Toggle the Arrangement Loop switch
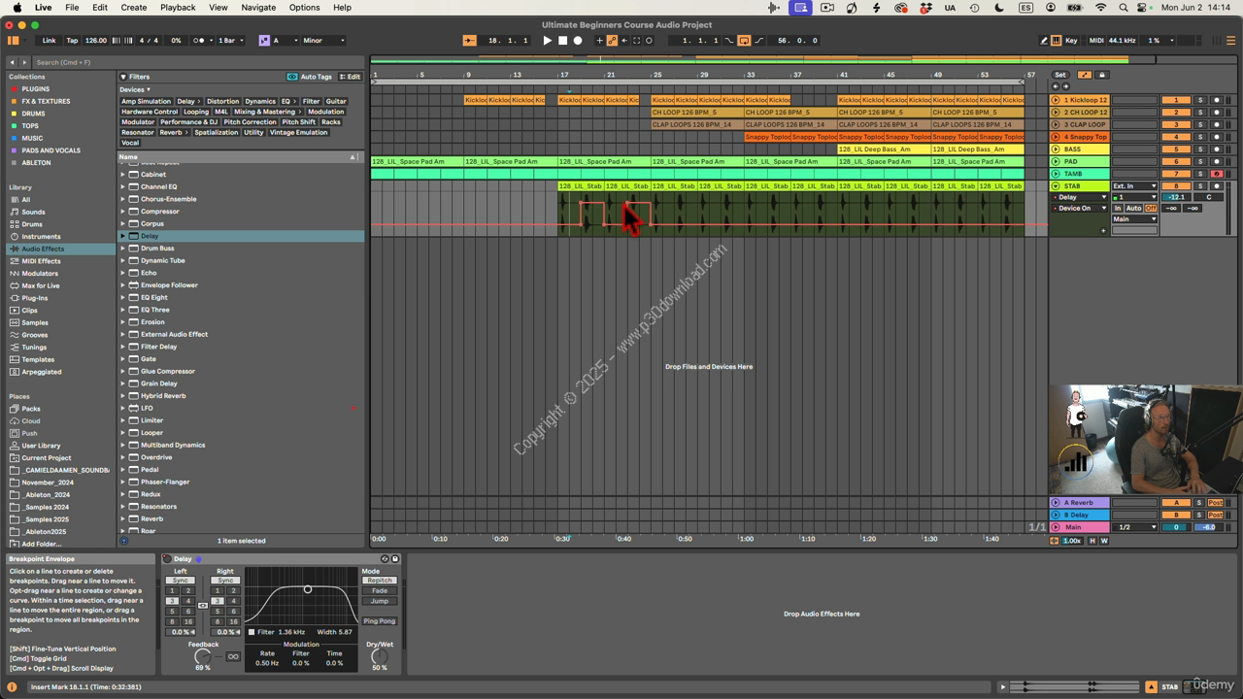The width and height of the screenshot is (1243, 699). click(x=744, y=41)
